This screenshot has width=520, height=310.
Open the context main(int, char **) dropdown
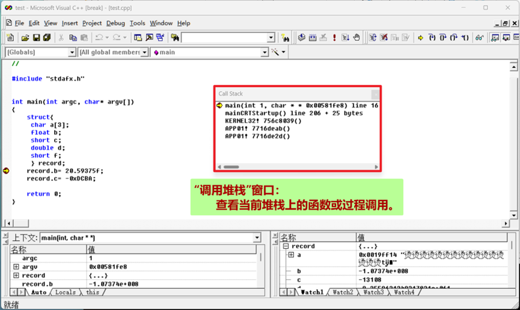(257, 238)
